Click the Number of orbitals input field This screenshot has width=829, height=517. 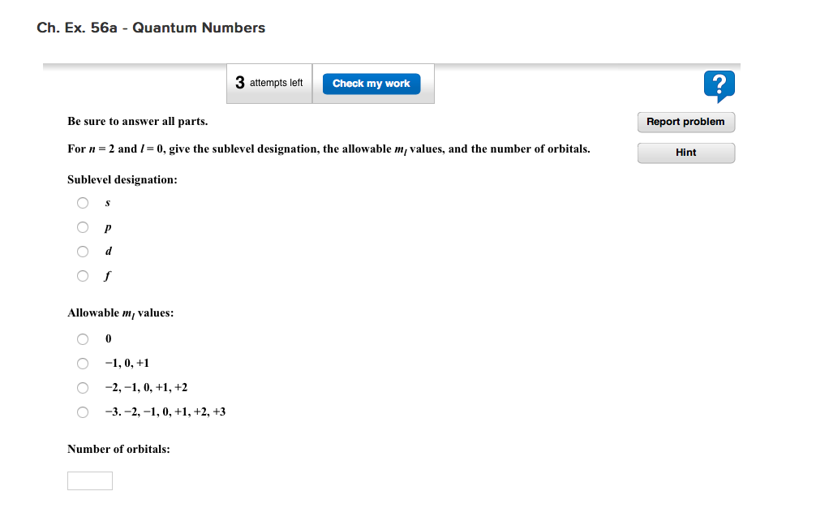click(89, 480)
